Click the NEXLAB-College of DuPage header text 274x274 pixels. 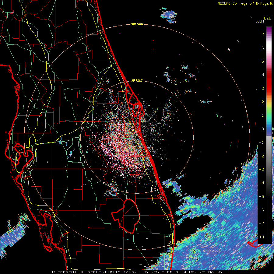pyautogui.click(x=245, y=3)
